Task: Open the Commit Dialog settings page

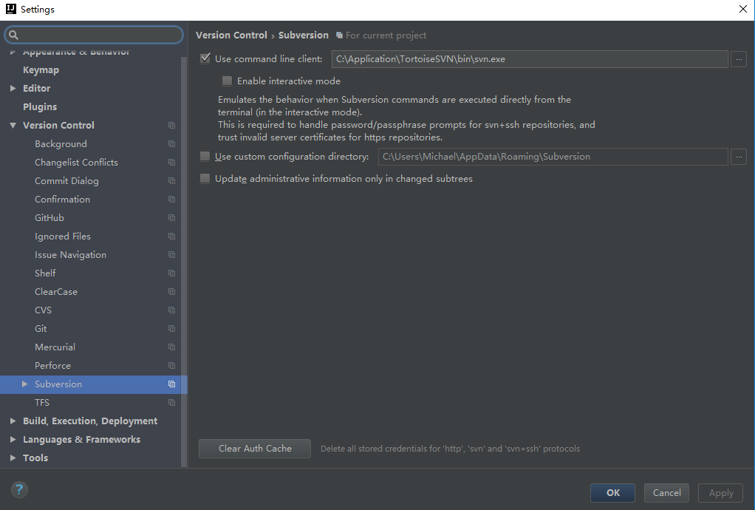Action: click(66, 181)
